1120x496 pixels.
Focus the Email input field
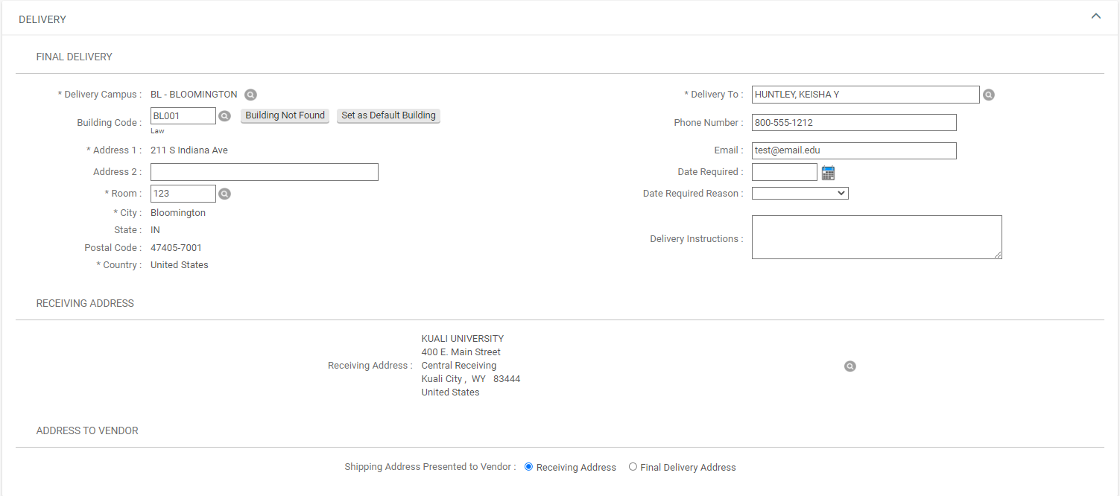[853, 150]
